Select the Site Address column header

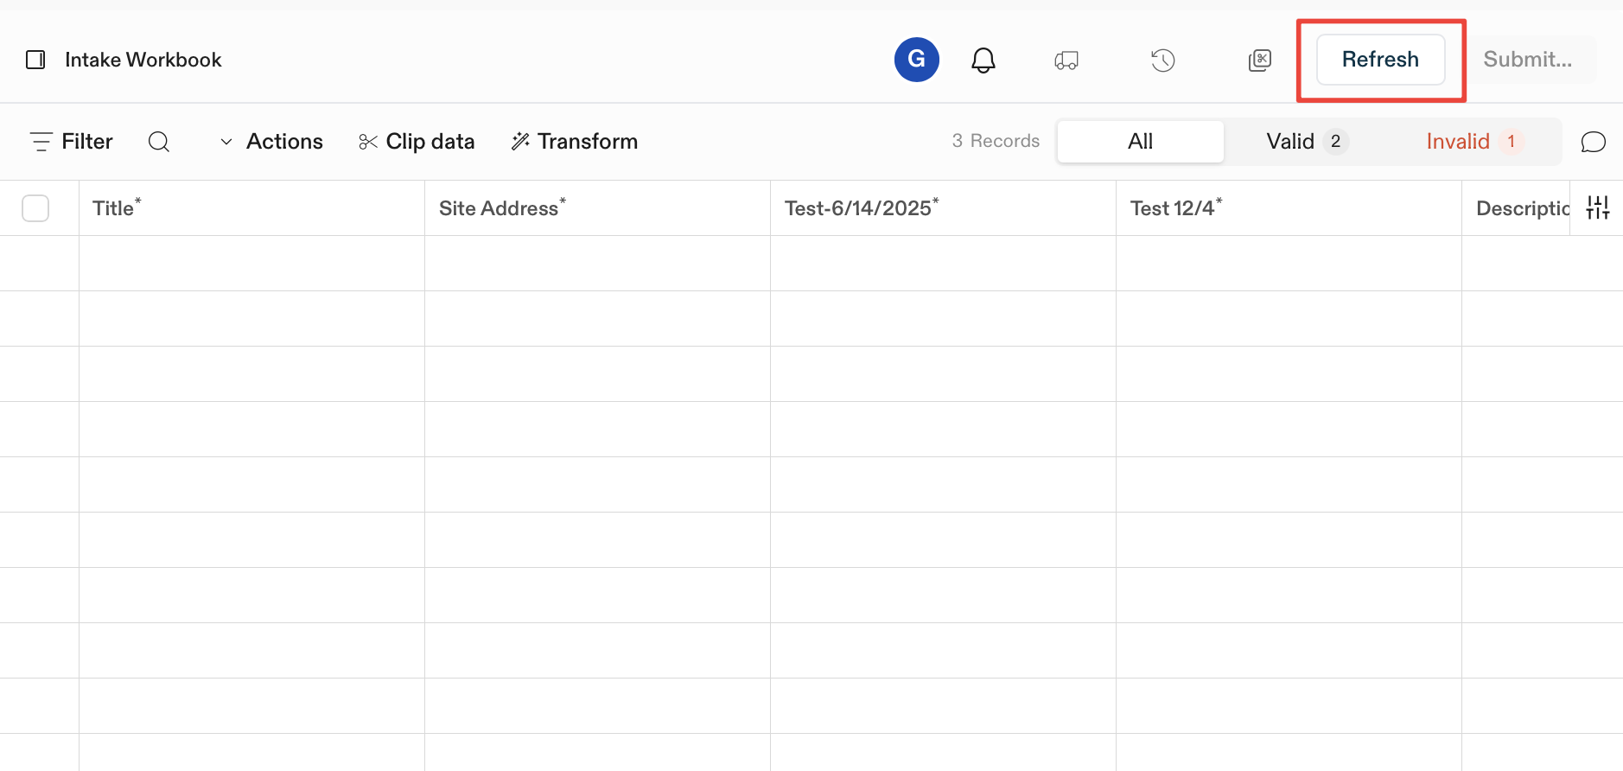[x=597, y=208]
